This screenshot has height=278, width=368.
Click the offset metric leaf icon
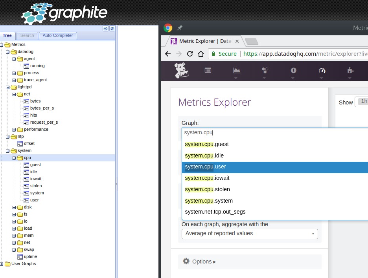coord(20,144)
